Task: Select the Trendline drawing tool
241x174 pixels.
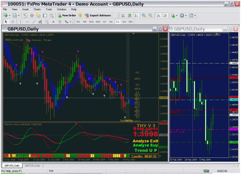Action: 34,22
